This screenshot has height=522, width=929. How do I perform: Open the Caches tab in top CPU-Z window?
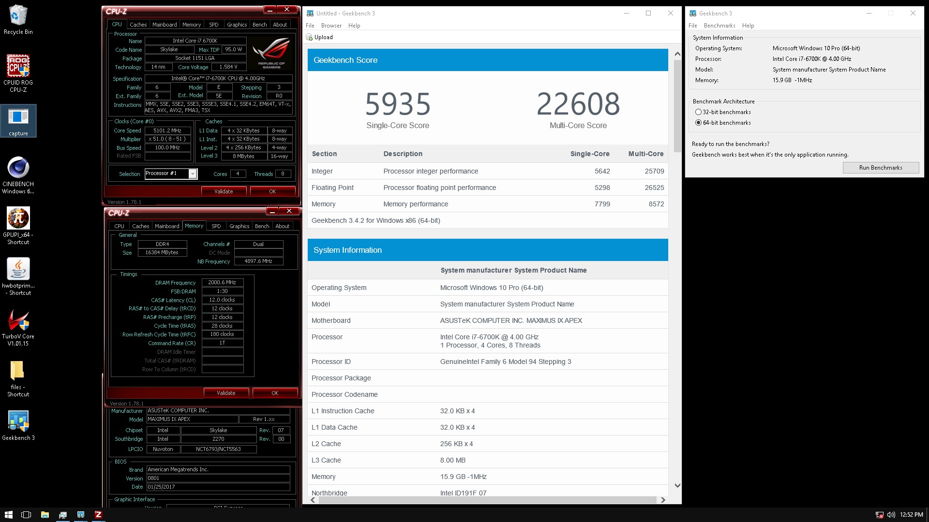(x=138, y=25)
